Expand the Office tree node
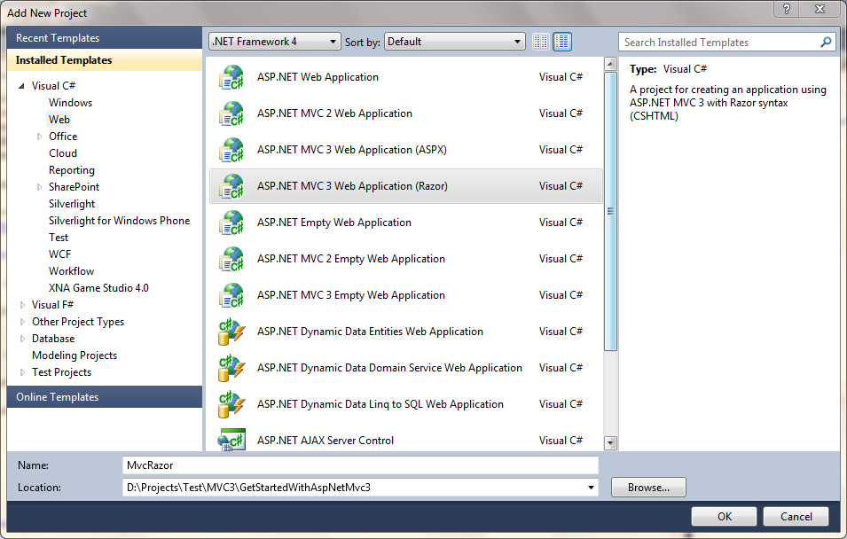This screenshot has width=847, height=539. [39, 137]
